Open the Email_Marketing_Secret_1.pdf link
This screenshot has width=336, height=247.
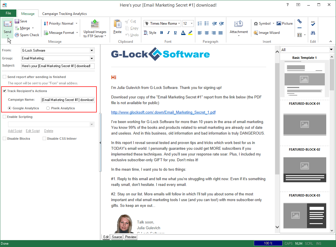click(163, 112)
